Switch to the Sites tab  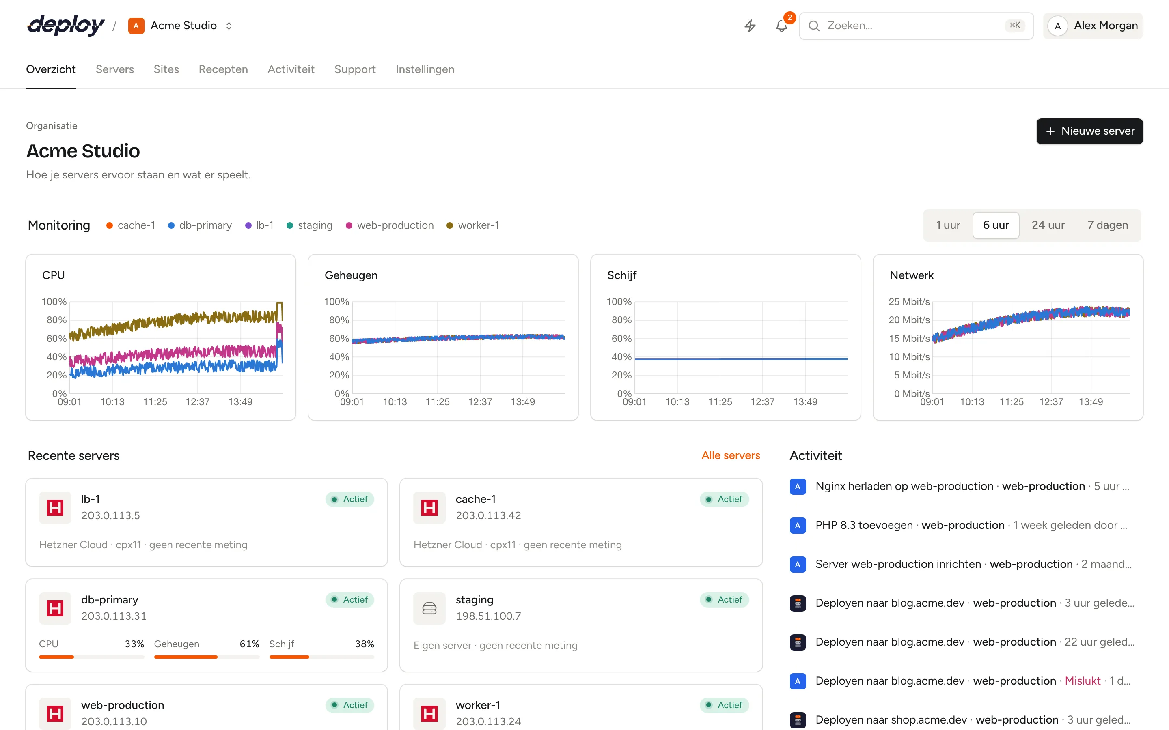(x=166, y=69)
